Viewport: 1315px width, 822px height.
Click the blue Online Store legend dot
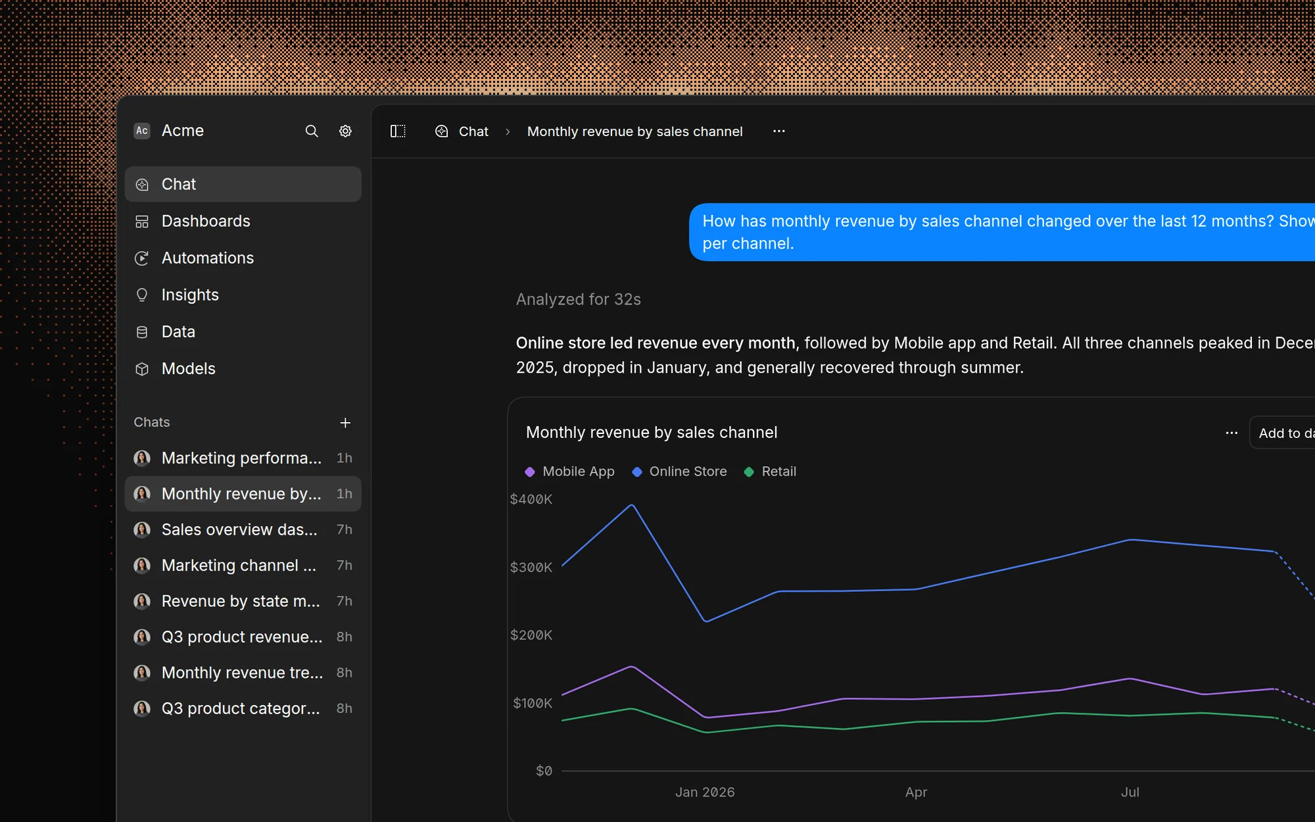coord(636,472)
